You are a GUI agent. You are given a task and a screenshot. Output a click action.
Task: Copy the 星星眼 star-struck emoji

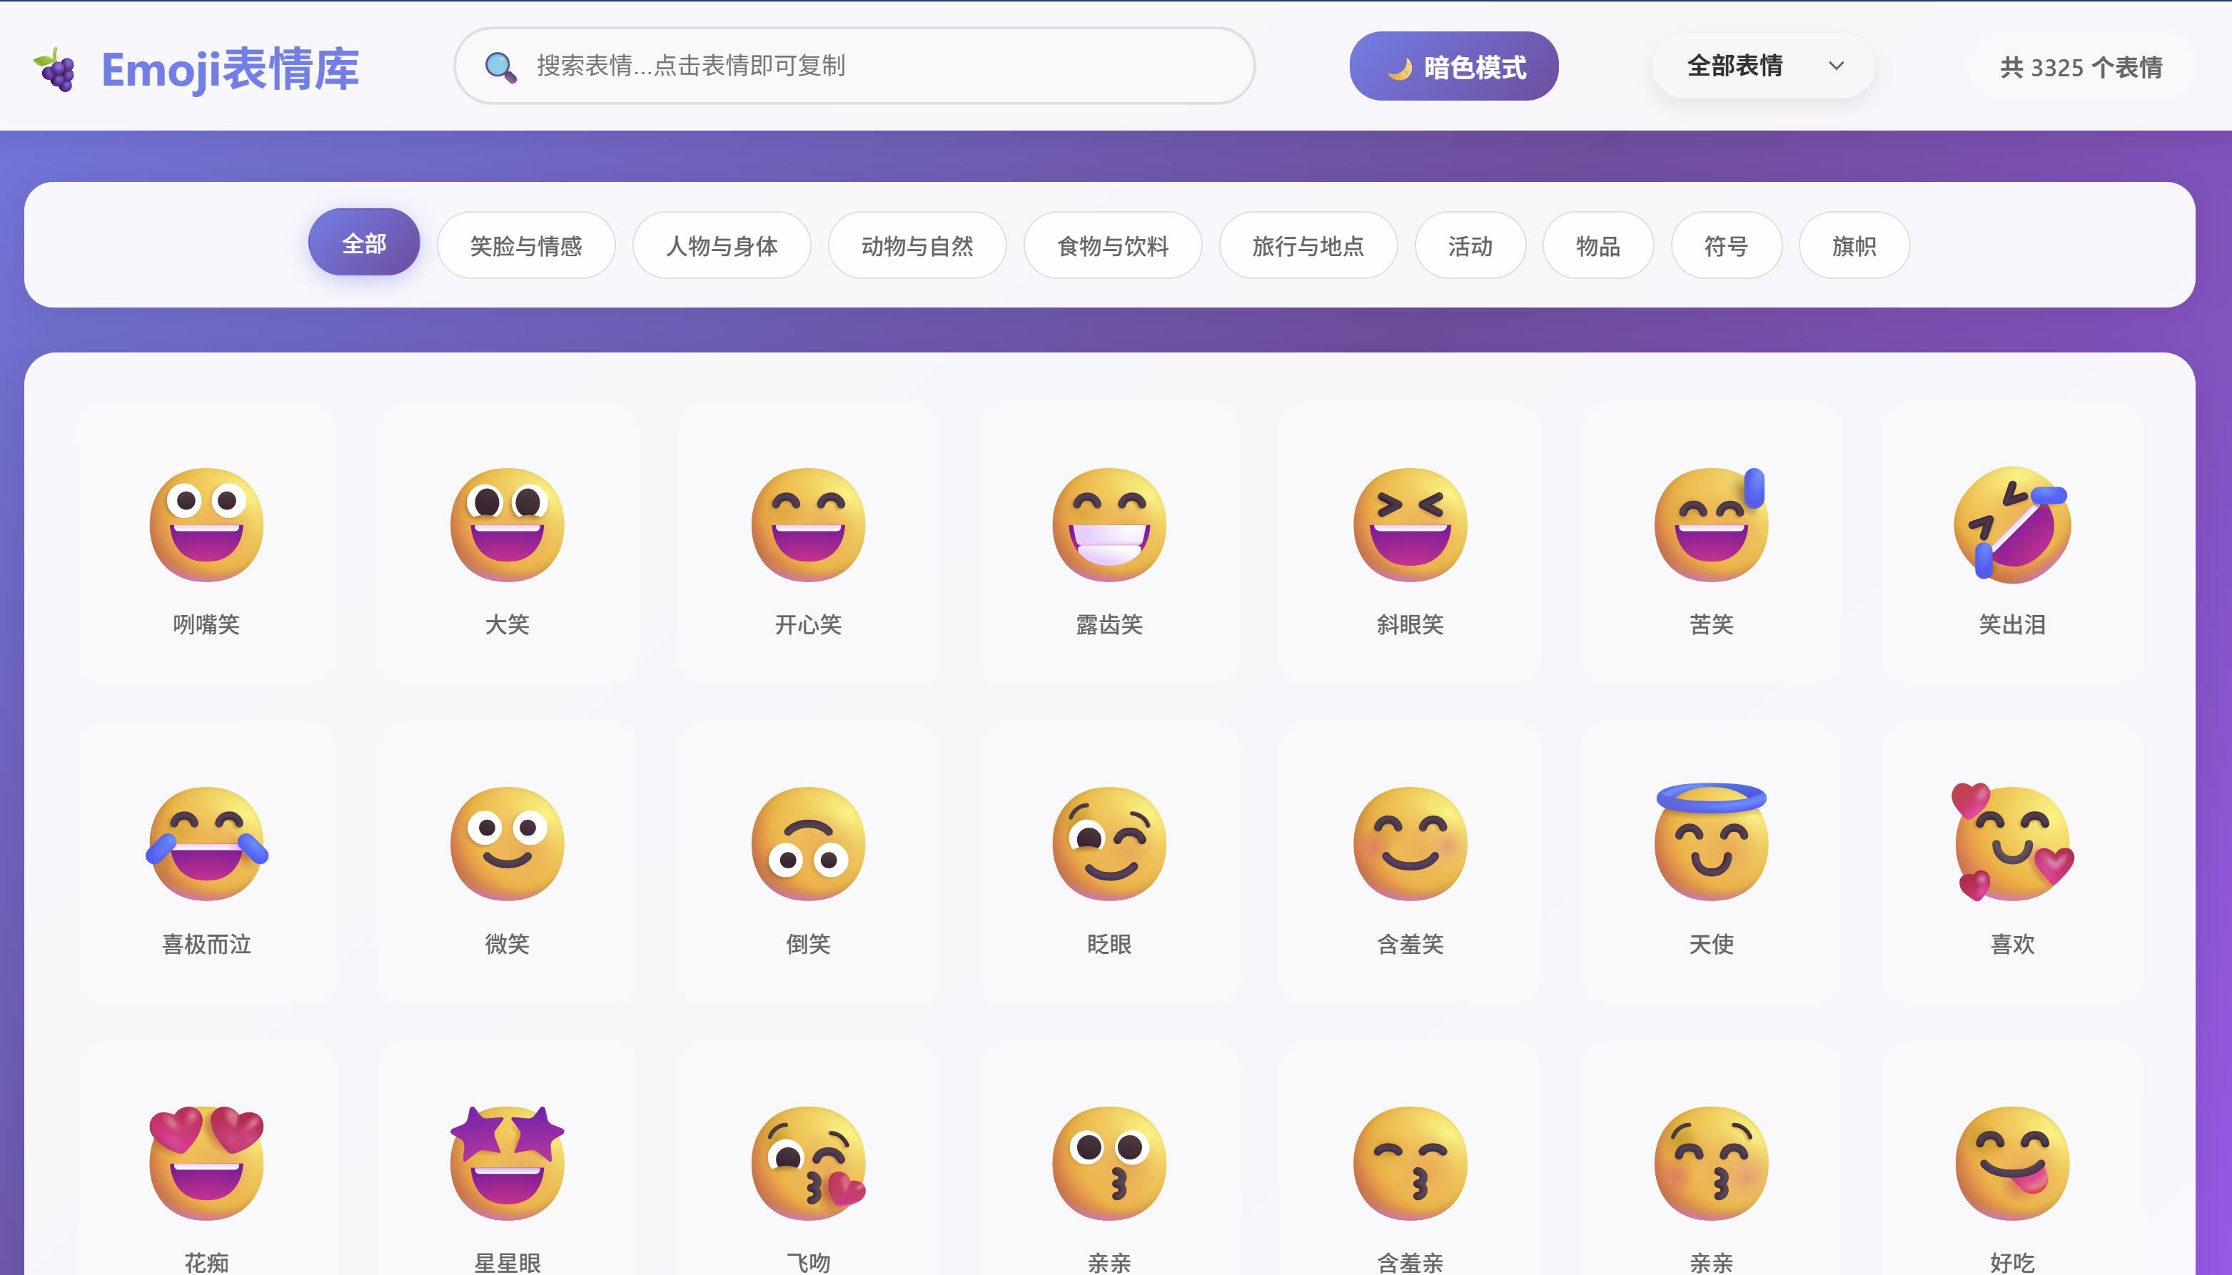pyautogui.click(x=507, y=1162)
